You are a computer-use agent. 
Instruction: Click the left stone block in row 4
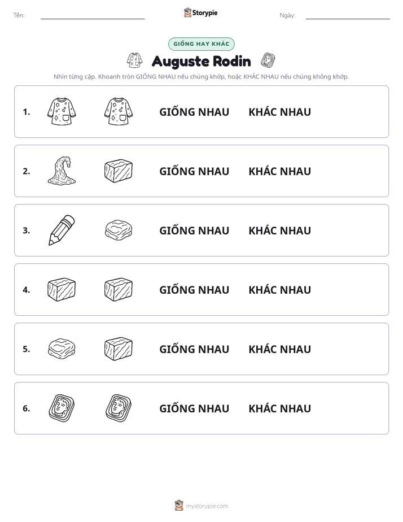pos(62,289)
